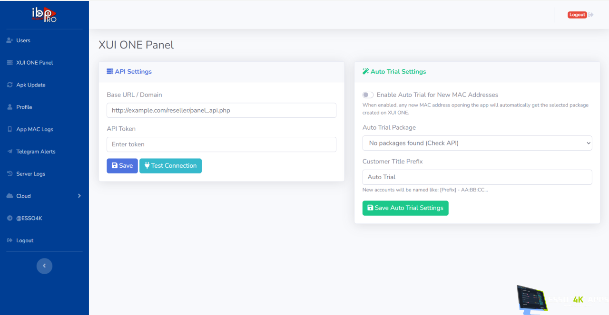
Task: Click the sidebar Logout door icon
Action: [10, 240]
